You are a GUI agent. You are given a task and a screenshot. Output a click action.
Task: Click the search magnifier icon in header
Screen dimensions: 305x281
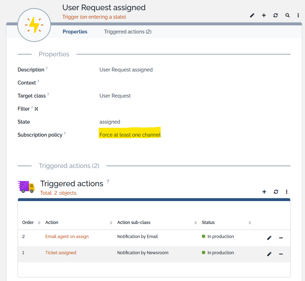pyautogui.click(x=287, y=15)
